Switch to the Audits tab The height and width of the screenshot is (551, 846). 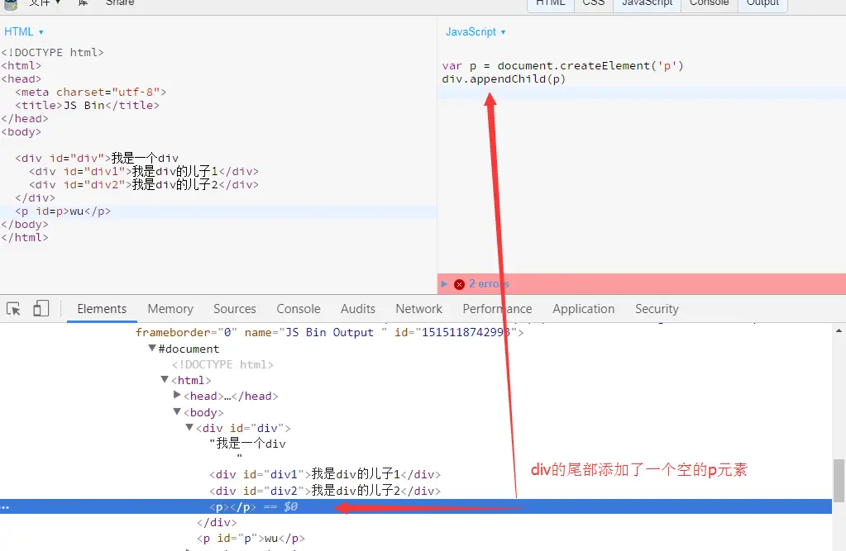click(358, 309)
